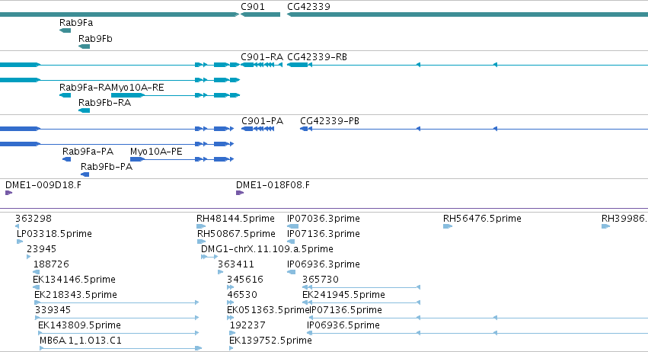Select the CG42339 gene label
Image resolution: width=648 pixels, height=352 pixels.
[x=308, y=7]
